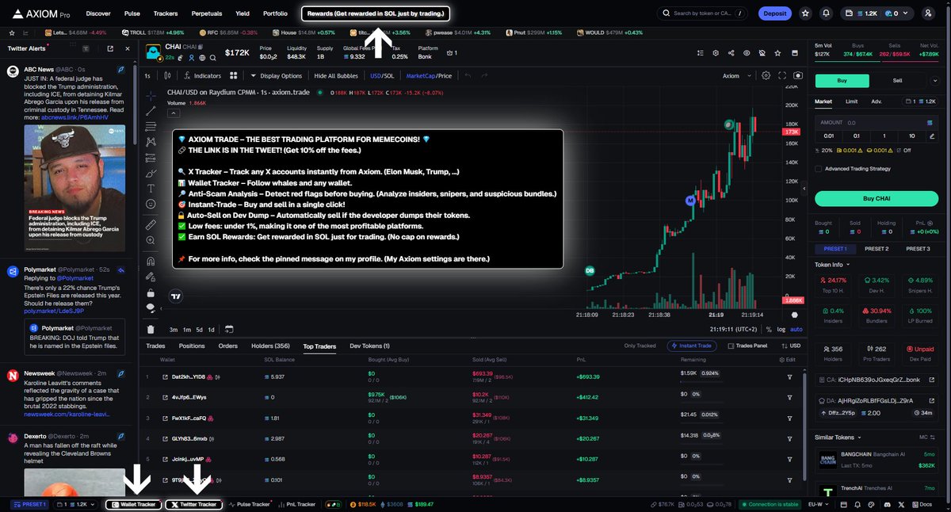951x512 pixels.
Task: Toggle auto scale on chart
Action: click(796, 329)
